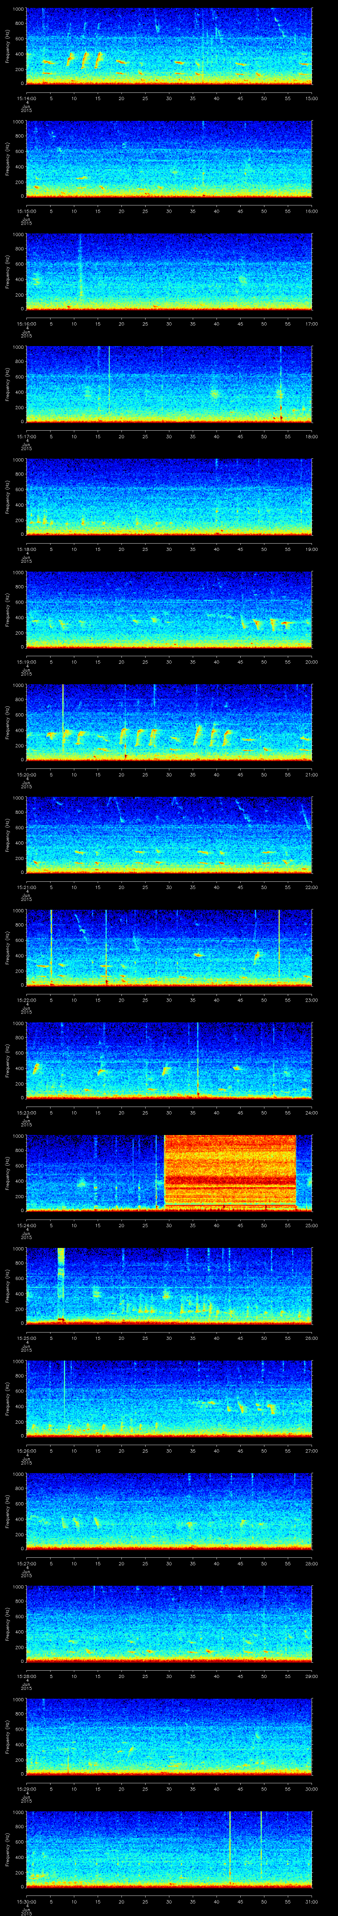338x1916 pixels.
Task: Select the spectrogram panel starting at 15:21:00
Action: 169,834
